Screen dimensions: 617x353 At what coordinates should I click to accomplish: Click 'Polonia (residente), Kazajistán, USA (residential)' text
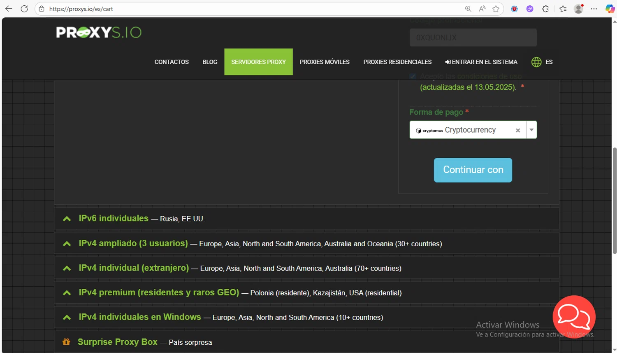point(326,293)
